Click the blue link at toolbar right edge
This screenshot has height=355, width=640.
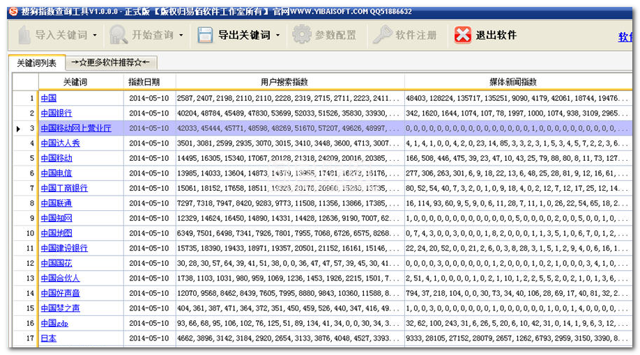click(625, 37)
